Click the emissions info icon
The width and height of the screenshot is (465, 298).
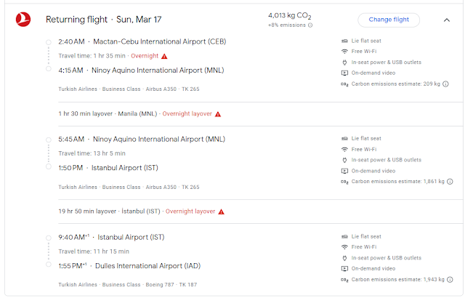click(310, 25)
